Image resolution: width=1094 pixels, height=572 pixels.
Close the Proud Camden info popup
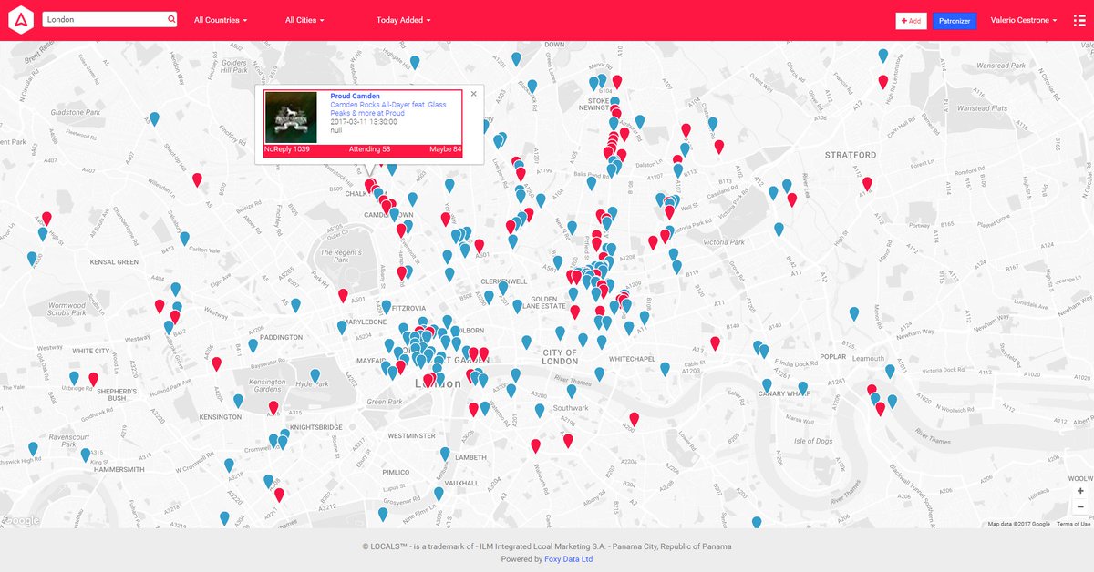(473, 93)
